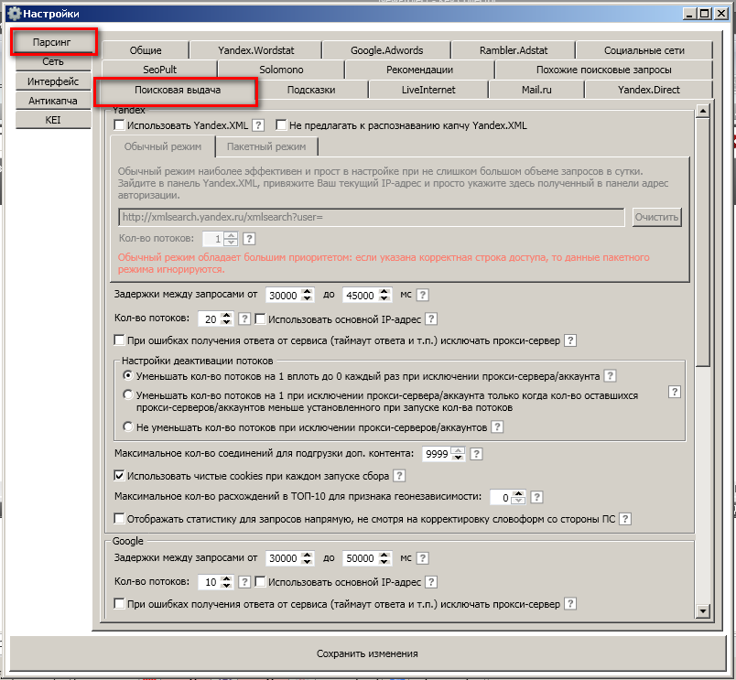The width and height of the screenshot is (736, 680).
Task: Click scrollbar down arrow in settings panel
Action: coord(703,610)
